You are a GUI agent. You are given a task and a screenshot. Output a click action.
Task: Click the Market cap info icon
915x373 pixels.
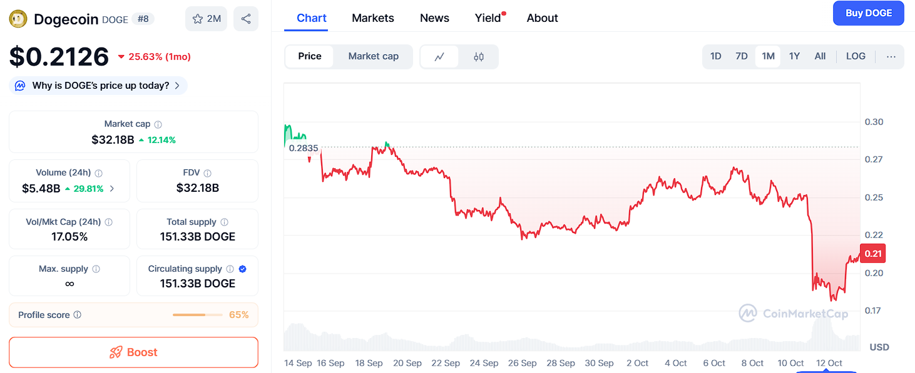pos(158,124)
